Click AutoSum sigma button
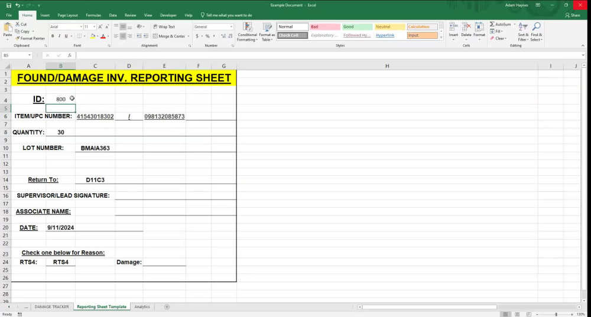 500,24
